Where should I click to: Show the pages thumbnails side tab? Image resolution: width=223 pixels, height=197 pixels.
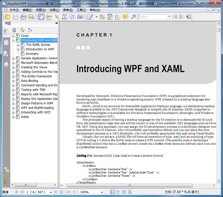(x=6, y=43)
